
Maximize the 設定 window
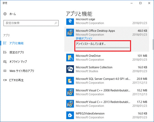click(141, 3)
